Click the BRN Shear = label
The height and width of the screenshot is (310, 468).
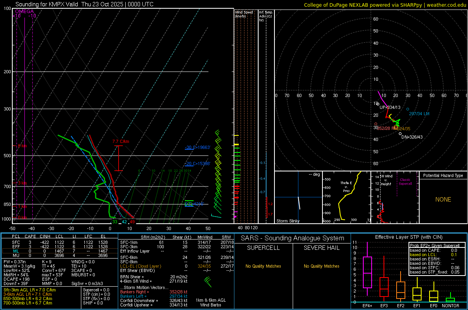[x=132, y=277]
